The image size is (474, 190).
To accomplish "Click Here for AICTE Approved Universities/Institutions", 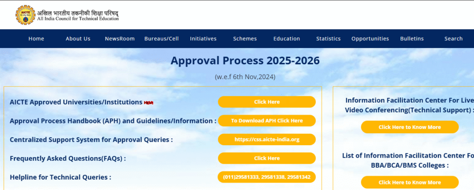I will 267,102.
